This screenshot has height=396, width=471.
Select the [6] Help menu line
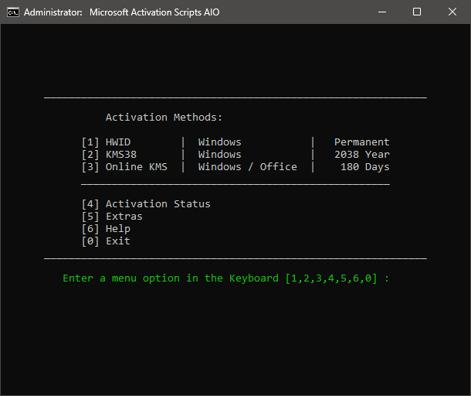click(106, 229)
